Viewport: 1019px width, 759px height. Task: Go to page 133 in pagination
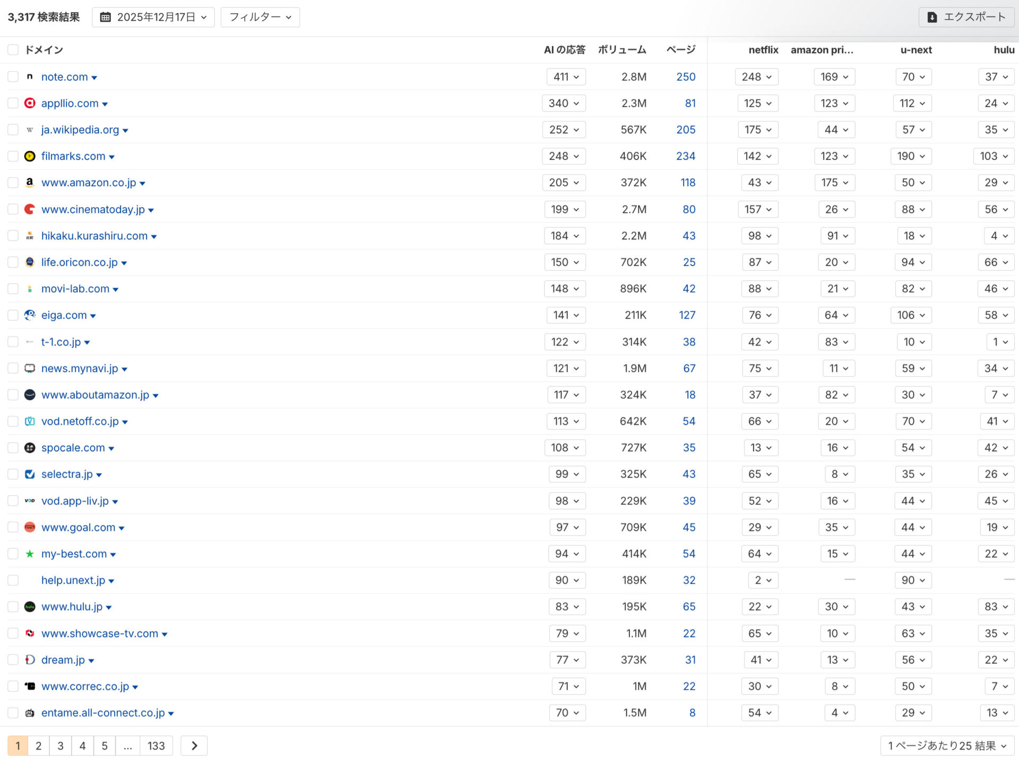point(156,745)
